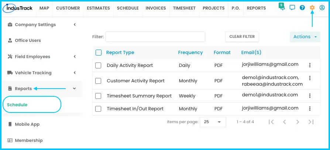Screen dimensions: 330x150
Task: Check the Timesheet Summary Report row
Action: [98, 96]
